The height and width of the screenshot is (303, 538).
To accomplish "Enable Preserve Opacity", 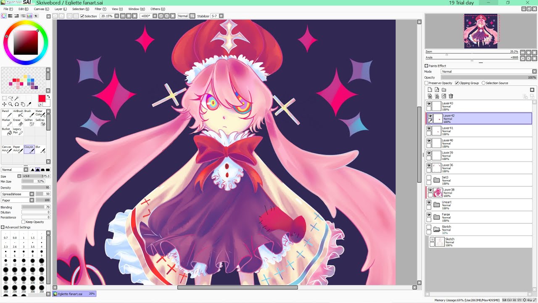I will pos(427,83).
